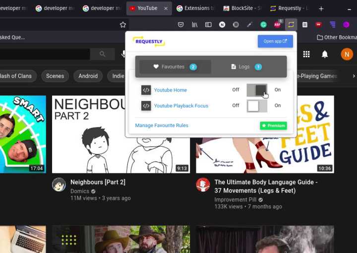Click the YouTube search magnifier button
357x253 pixels.
coord(102,54)
